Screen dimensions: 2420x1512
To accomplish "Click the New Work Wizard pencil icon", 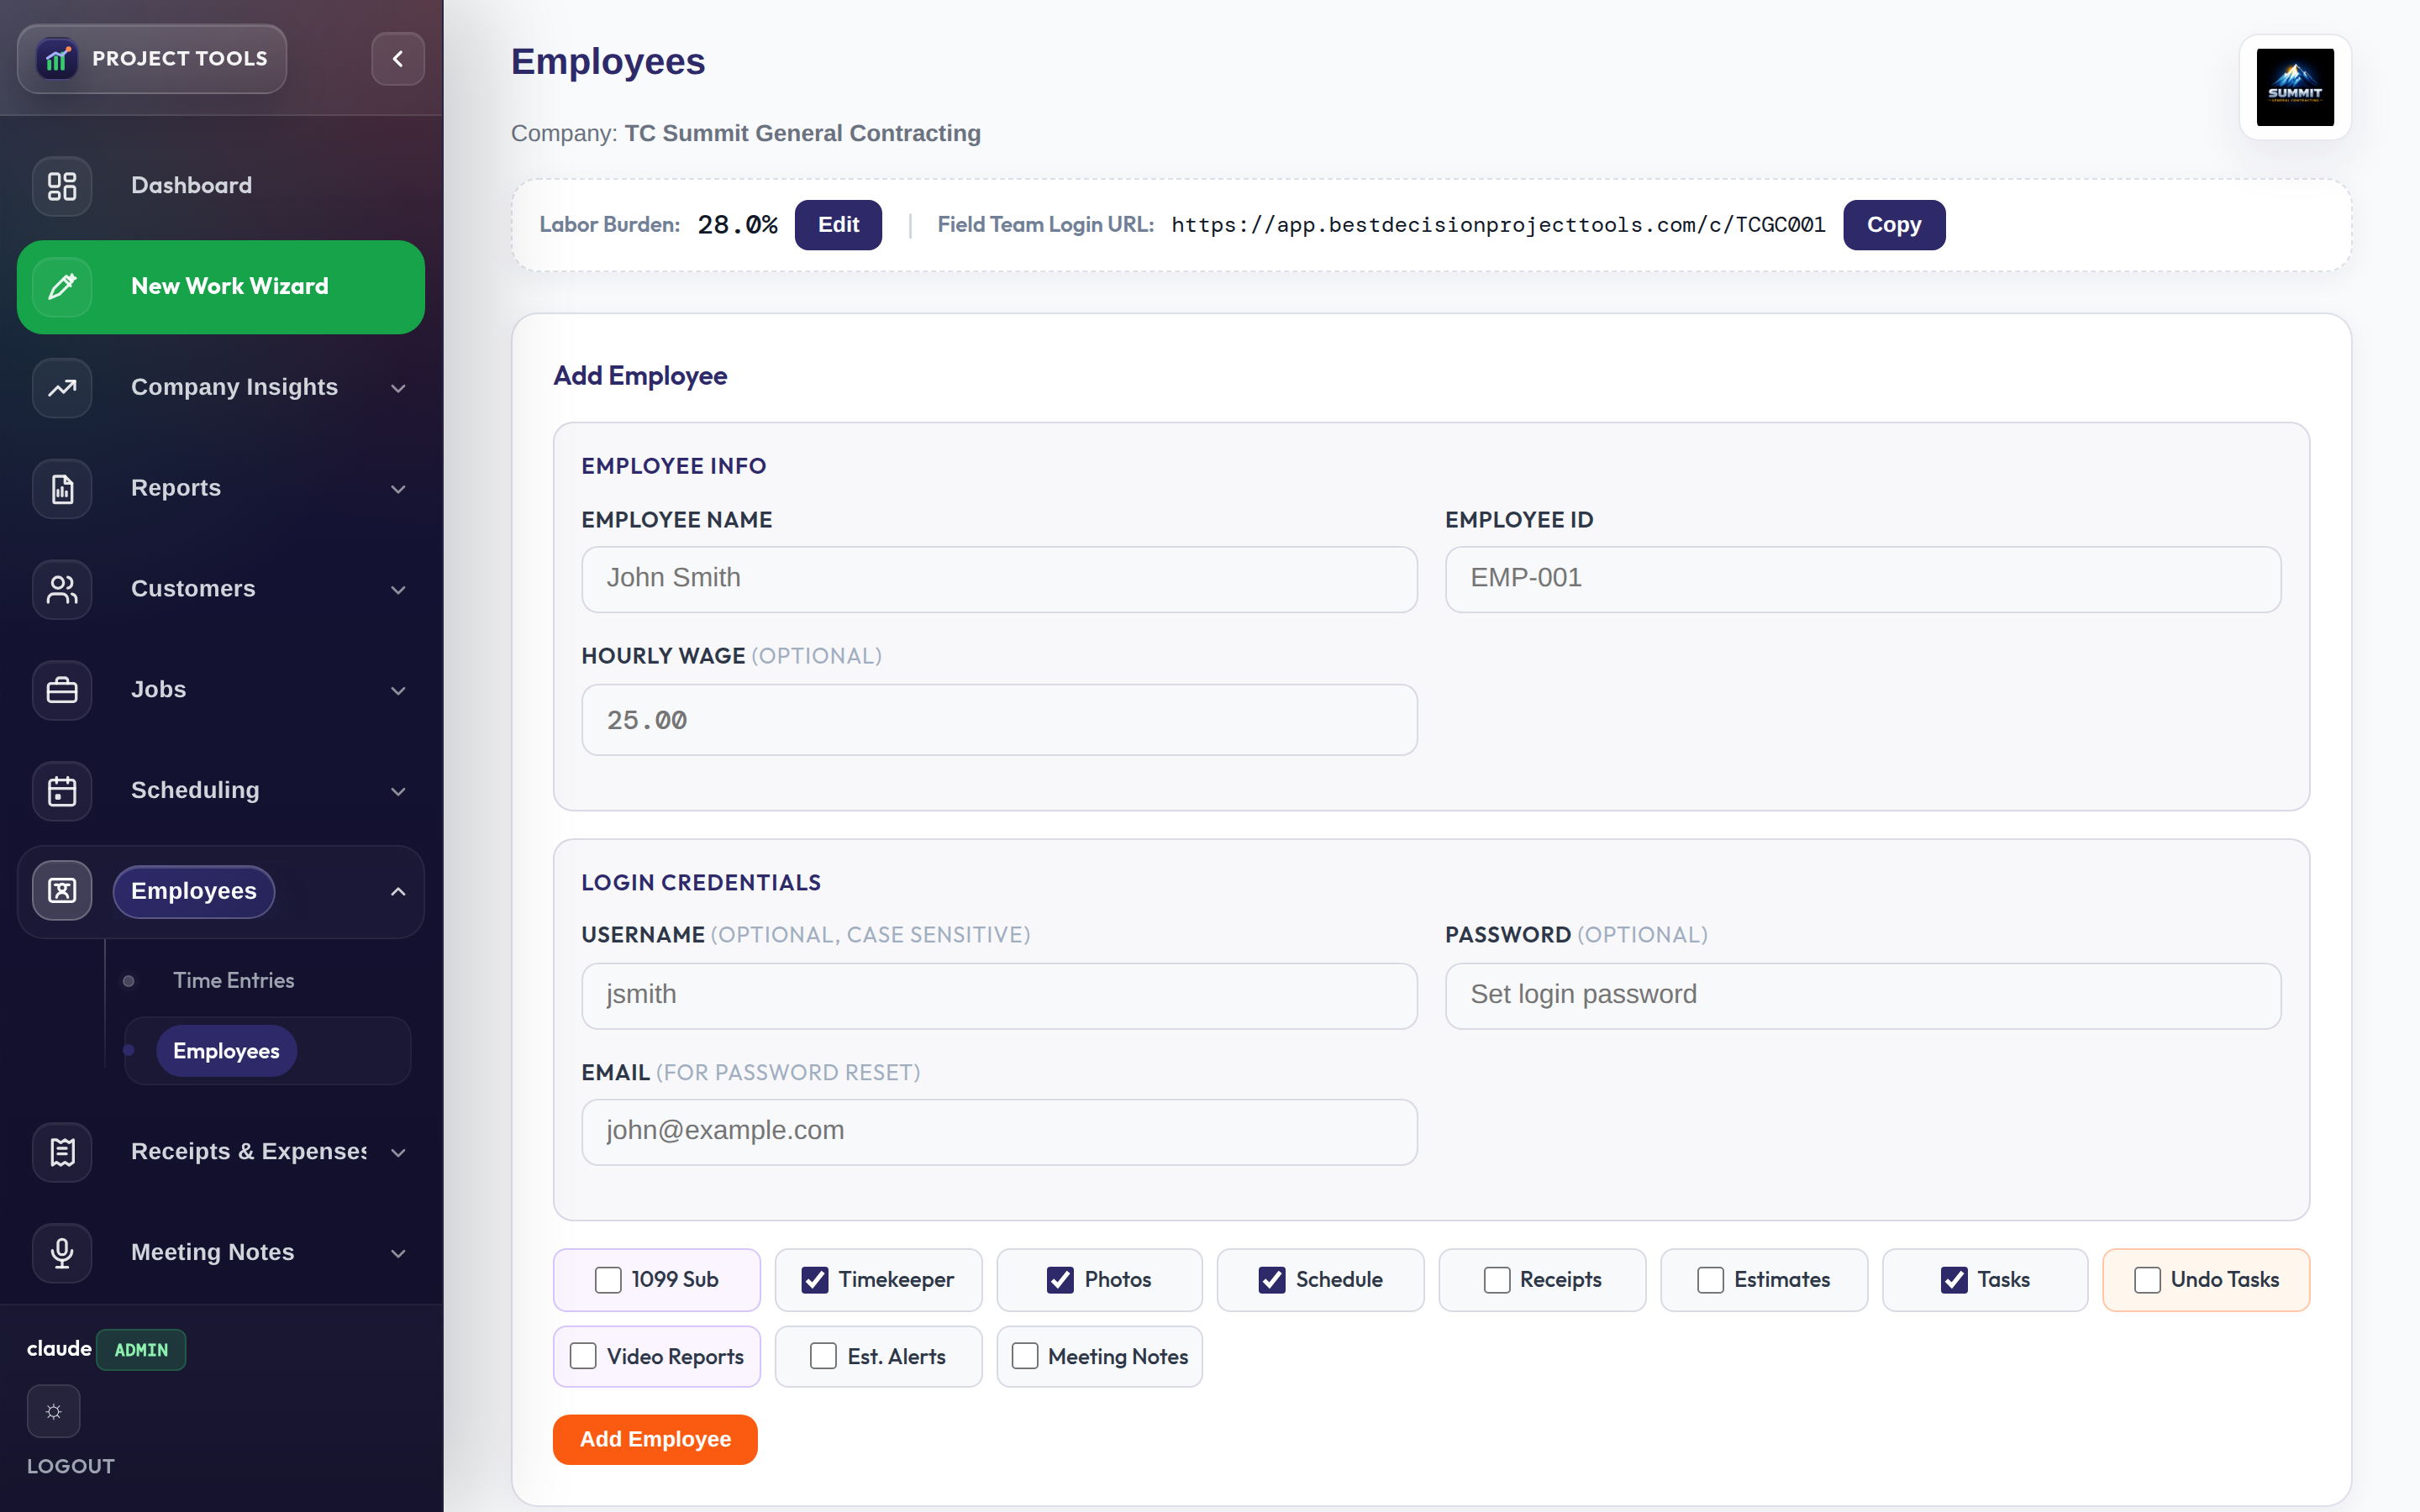I will coord(62,287).
